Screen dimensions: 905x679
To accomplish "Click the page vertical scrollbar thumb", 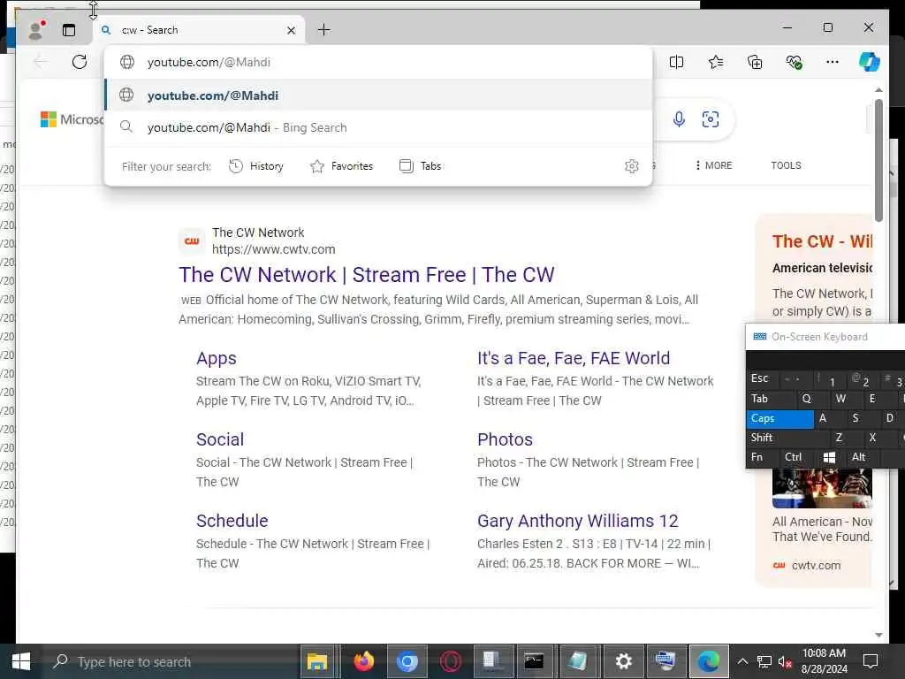I will click(x=878, y=160).
